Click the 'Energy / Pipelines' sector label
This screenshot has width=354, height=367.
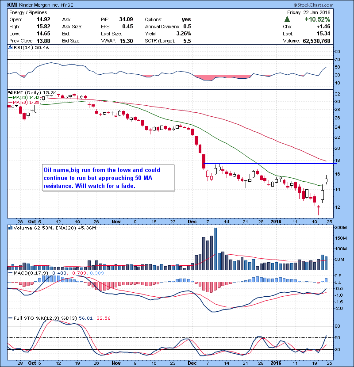point(28,12)
